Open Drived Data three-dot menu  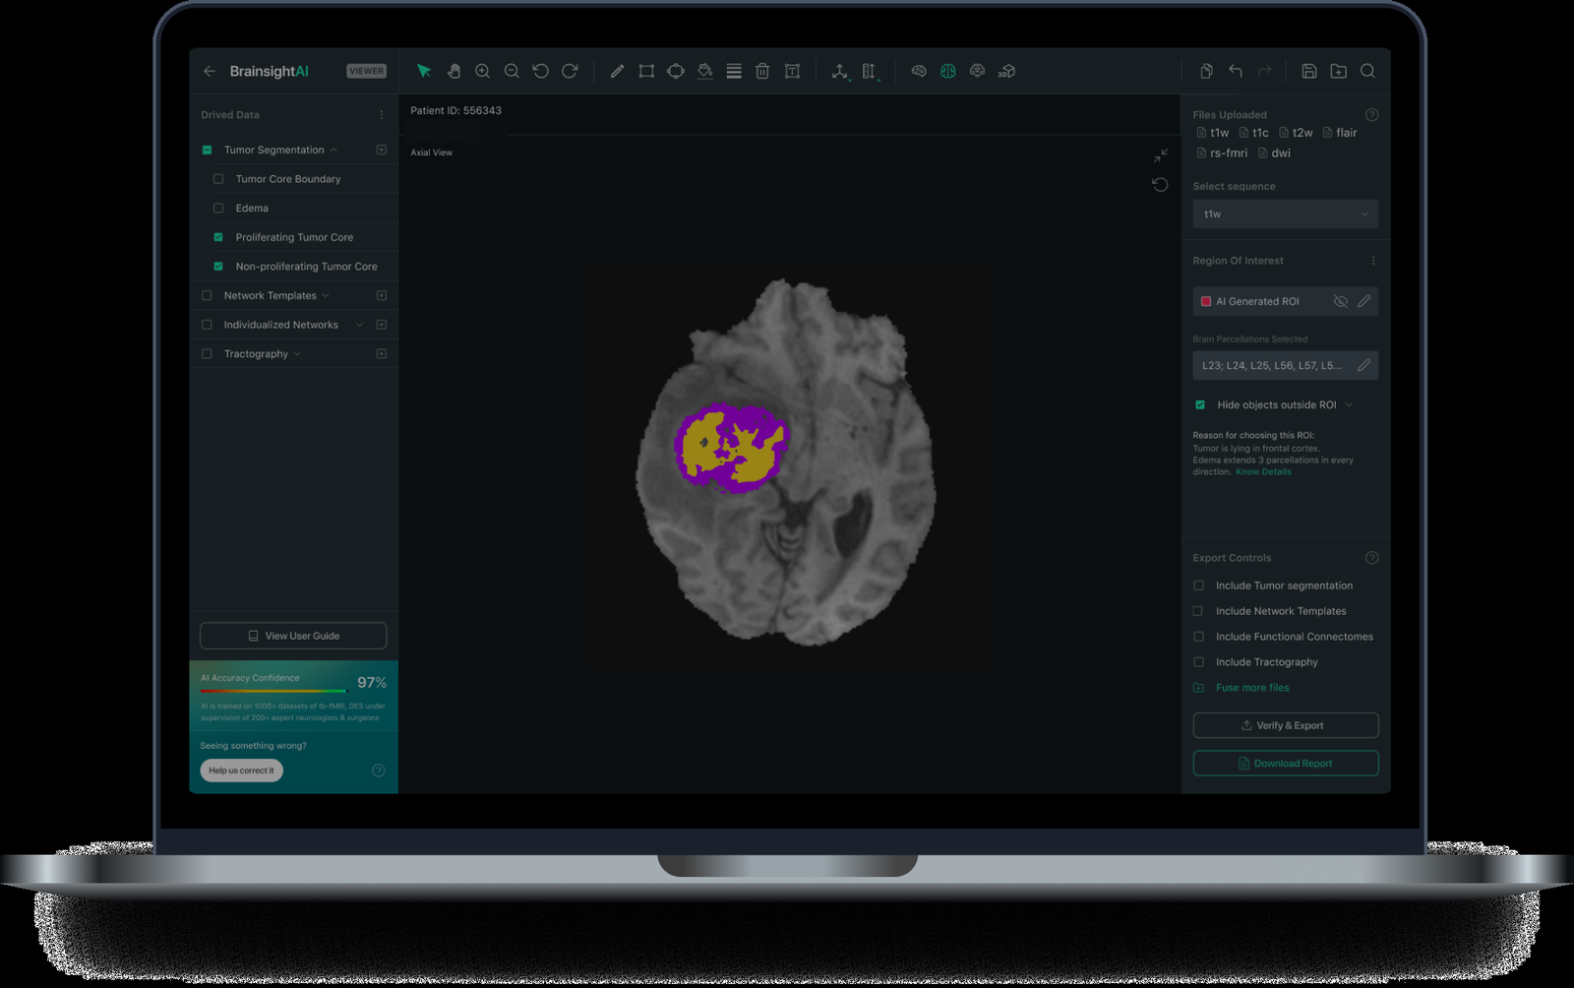tap(382, 115)
